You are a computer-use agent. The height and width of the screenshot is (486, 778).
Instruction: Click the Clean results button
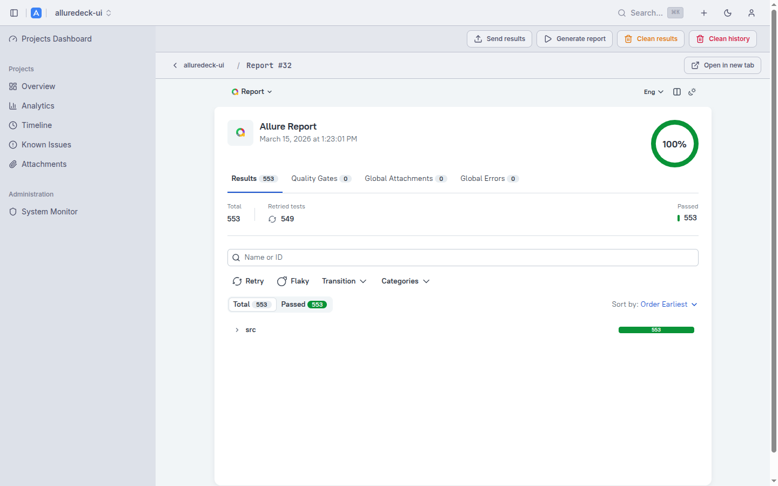651,39
